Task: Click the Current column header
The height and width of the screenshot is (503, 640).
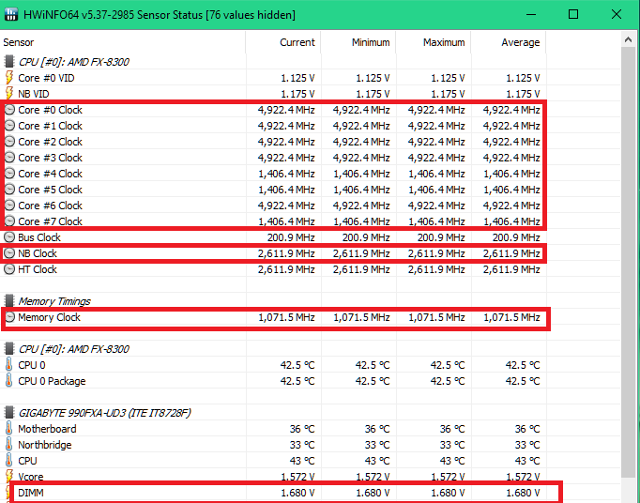Action: pyautogui.click(x=283, y=42)
